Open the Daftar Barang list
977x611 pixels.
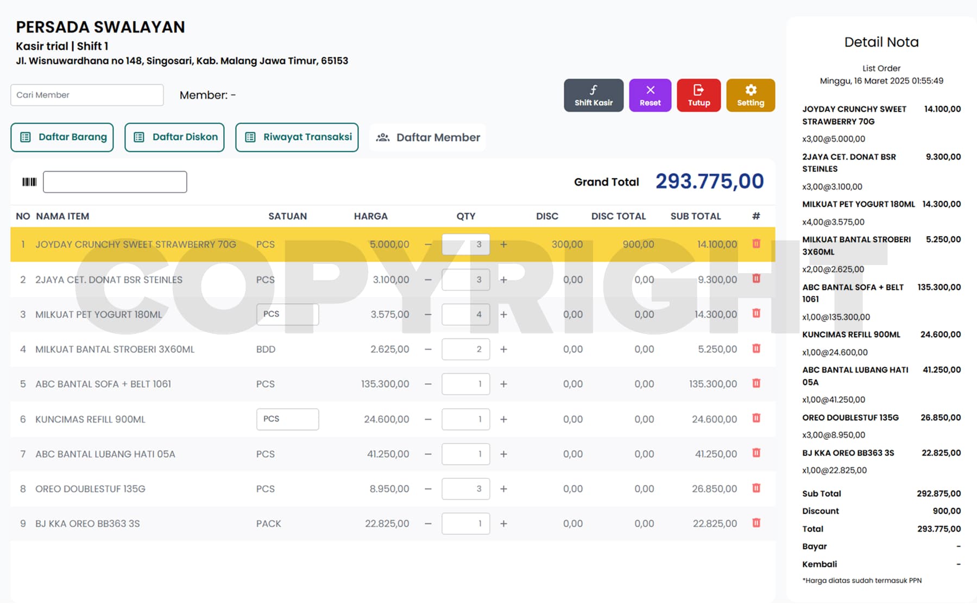coord(62,137)
